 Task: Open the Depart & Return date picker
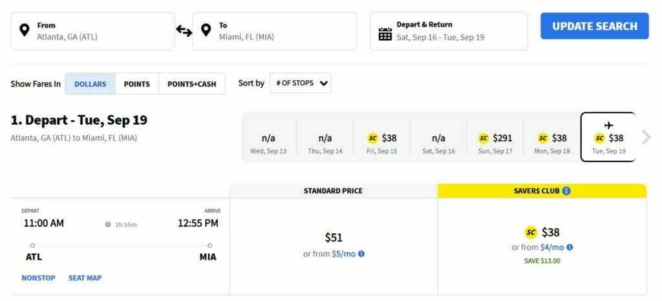(449, 31)
